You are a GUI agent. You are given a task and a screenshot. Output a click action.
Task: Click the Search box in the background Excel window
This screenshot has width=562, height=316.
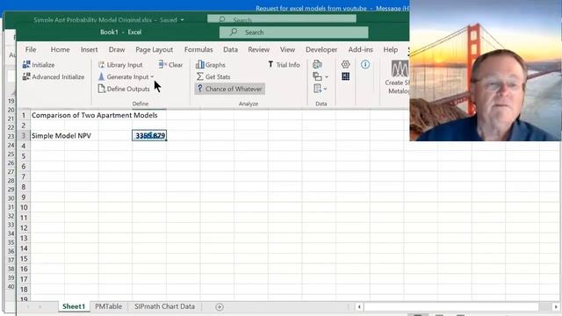click(282, 18)
